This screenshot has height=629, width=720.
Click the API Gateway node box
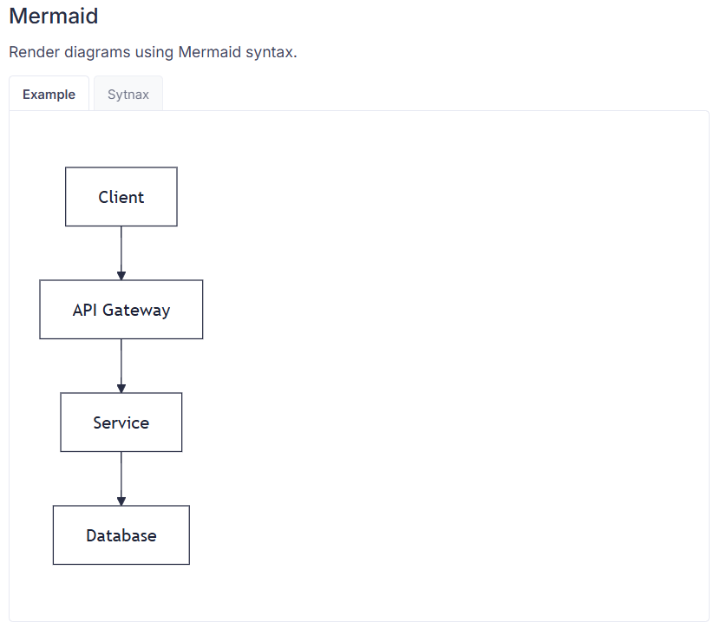pos(121,310)
